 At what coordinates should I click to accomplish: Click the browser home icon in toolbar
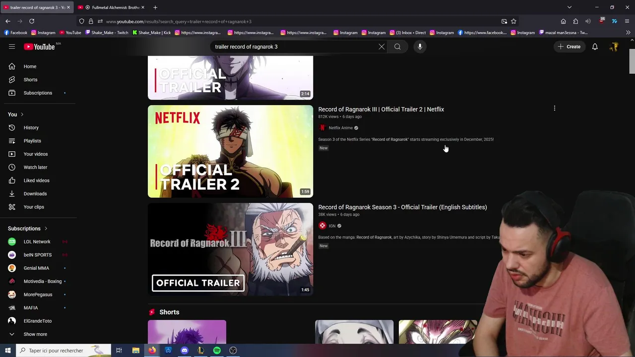[x=563, y=21]
